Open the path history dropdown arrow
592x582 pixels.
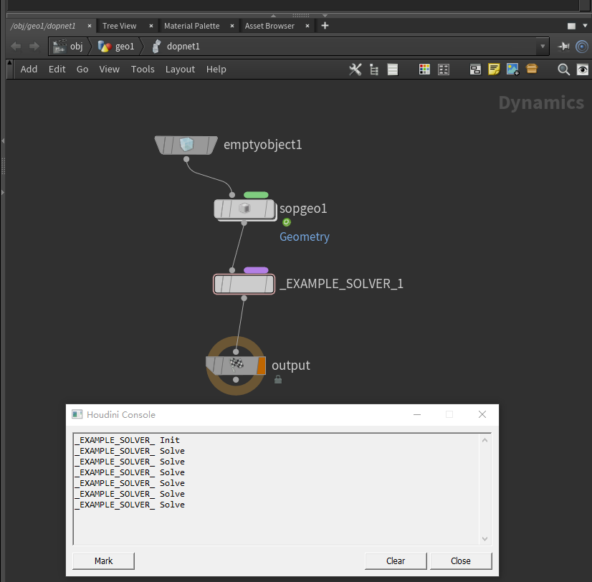(x=543, y=47)
